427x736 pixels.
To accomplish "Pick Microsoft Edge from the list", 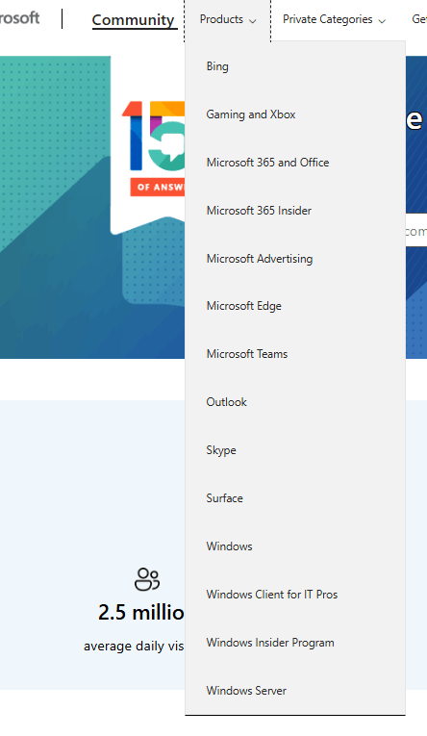I will (295, 306).
